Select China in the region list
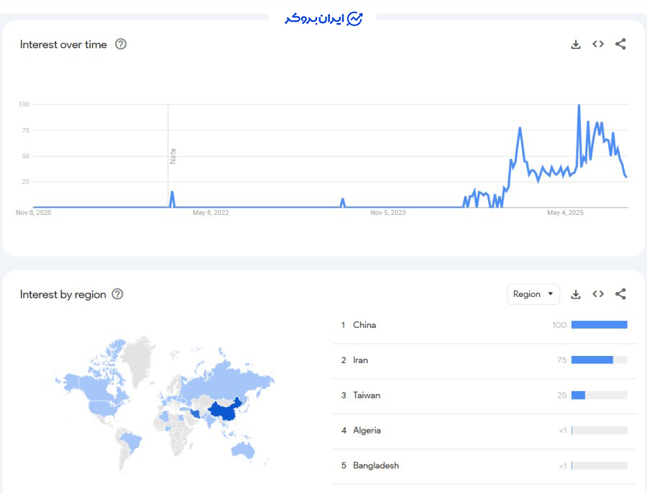 click(364, 325)
